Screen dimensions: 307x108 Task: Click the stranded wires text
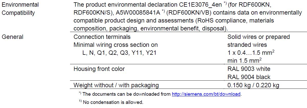point(247,45)
